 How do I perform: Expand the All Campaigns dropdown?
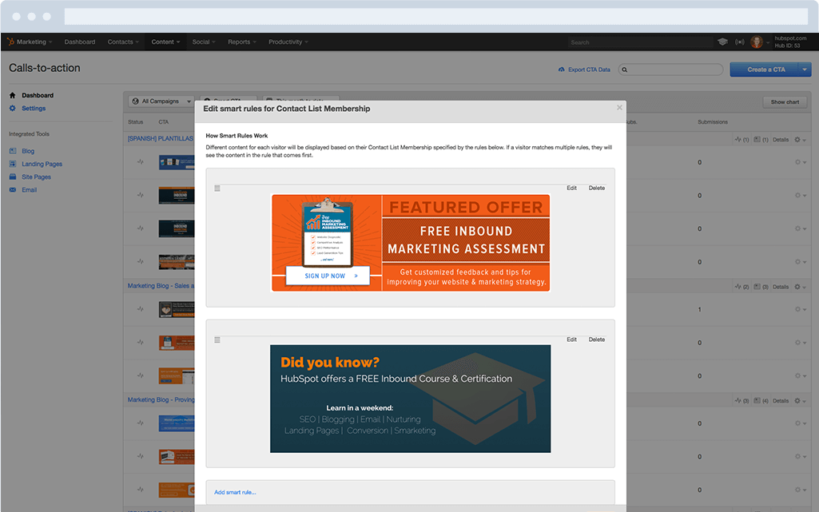tap(160, 101)
